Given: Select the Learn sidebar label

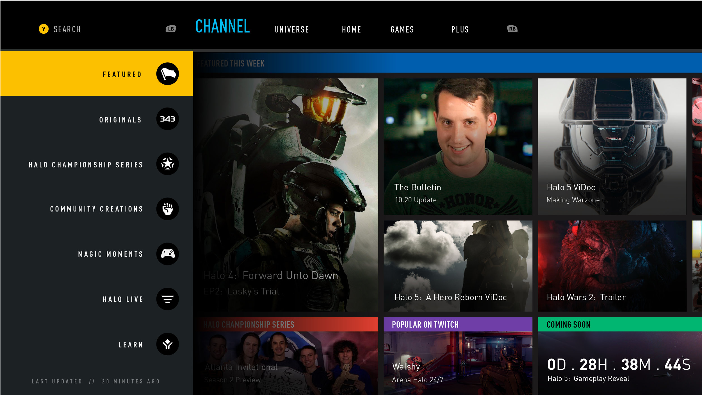Looking at the screenshot, I should click(x=131, y=345).
